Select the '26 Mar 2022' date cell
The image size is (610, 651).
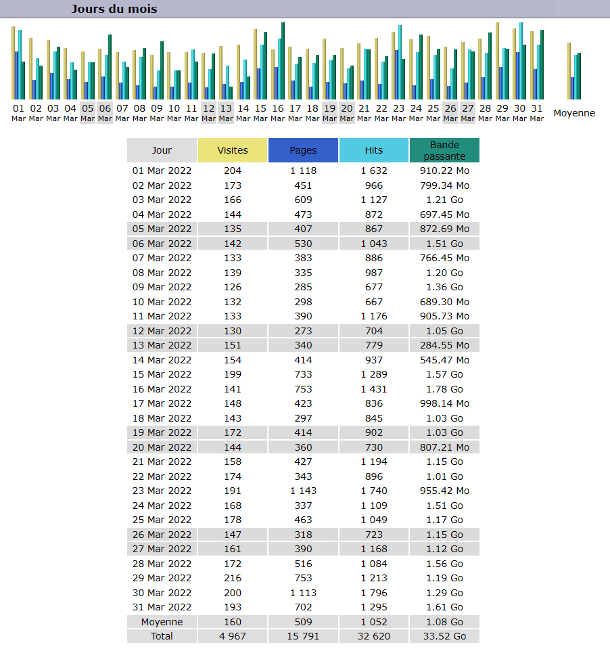[x=162, y=535]
